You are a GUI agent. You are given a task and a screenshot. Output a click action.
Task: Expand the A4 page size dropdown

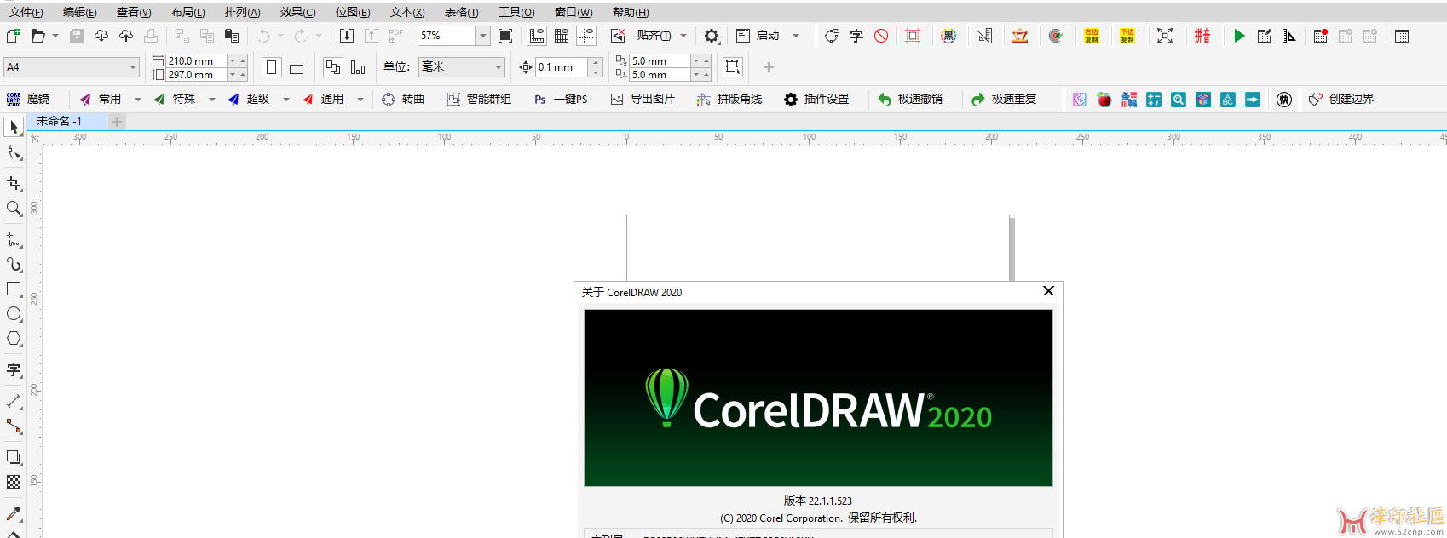click(x=133, y=67)
